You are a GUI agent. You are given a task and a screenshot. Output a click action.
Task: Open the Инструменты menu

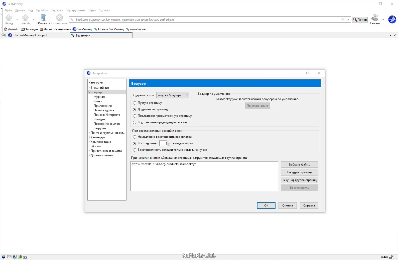(x=76, y=10)
